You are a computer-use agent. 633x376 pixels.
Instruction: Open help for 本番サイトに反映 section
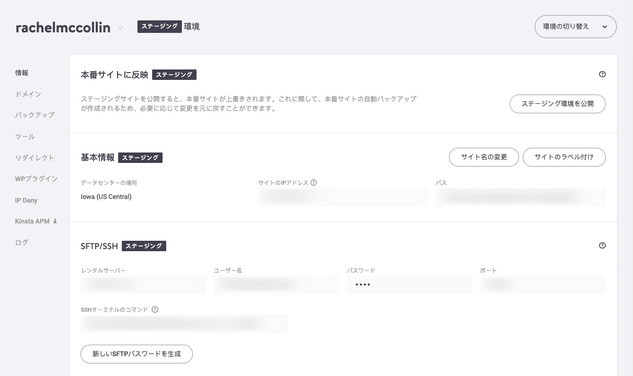(602, 75)
